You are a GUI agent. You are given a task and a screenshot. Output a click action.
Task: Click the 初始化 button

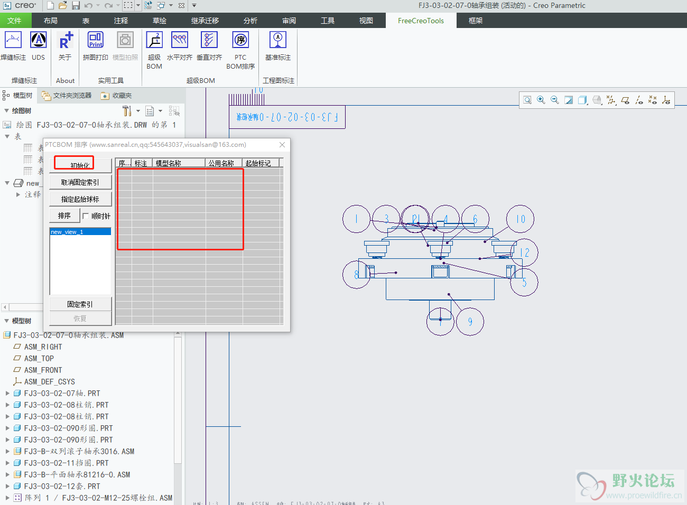(x=80, y=165)
